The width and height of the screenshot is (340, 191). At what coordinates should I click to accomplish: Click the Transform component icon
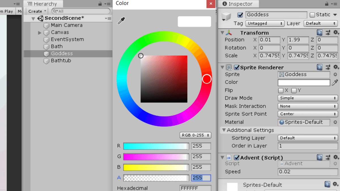(229, 33)
